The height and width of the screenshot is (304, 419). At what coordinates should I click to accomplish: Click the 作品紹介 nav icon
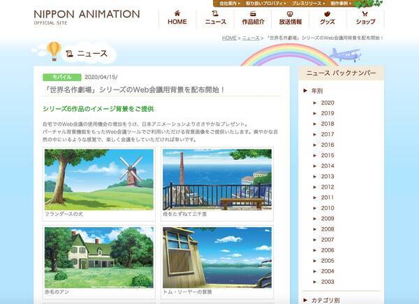pos(253,13)
